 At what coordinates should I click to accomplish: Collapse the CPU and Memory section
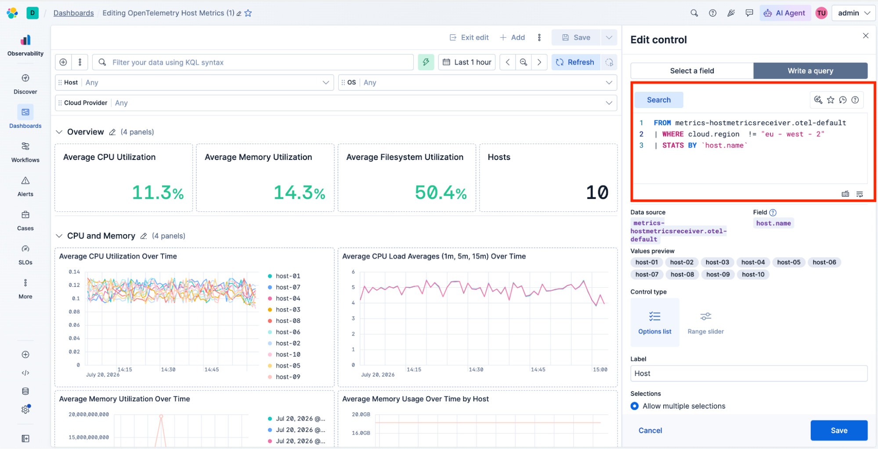pyautogui.click(x=59, y=236)
